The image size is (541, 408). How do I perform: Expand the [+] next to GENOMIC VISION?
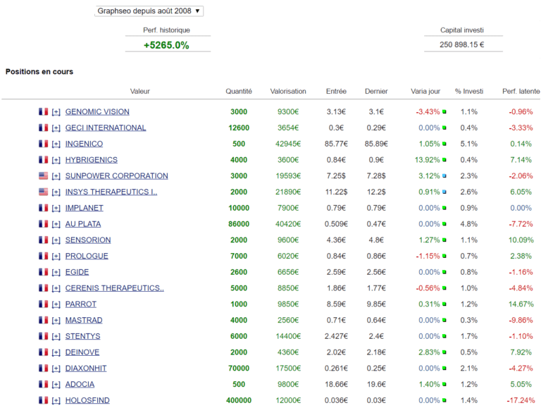pyautogui.click(x=56, y=112)
